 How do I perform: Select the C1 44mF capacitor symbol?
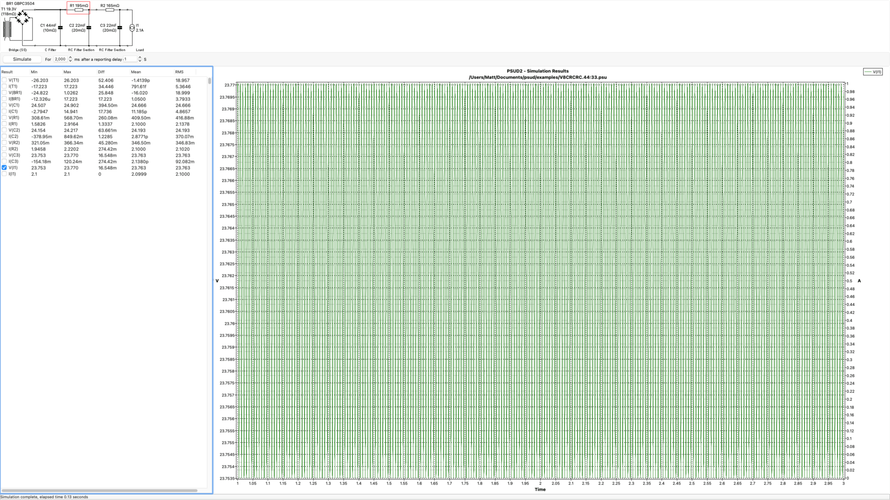(60, 28)
